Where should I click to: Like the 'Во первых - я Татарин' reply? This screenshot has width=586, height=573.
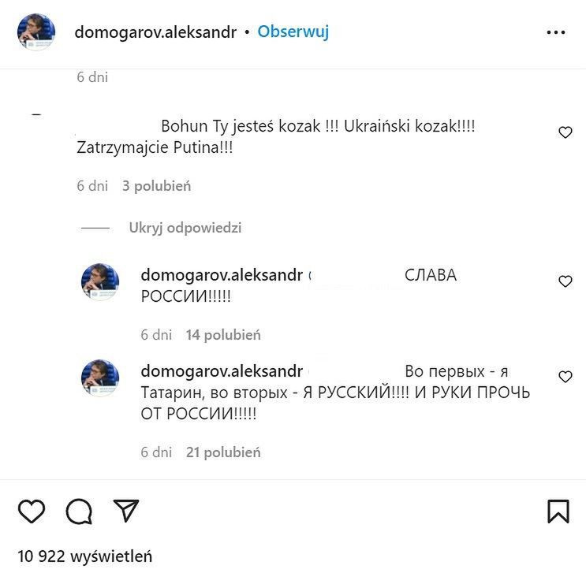pos(565,377)
